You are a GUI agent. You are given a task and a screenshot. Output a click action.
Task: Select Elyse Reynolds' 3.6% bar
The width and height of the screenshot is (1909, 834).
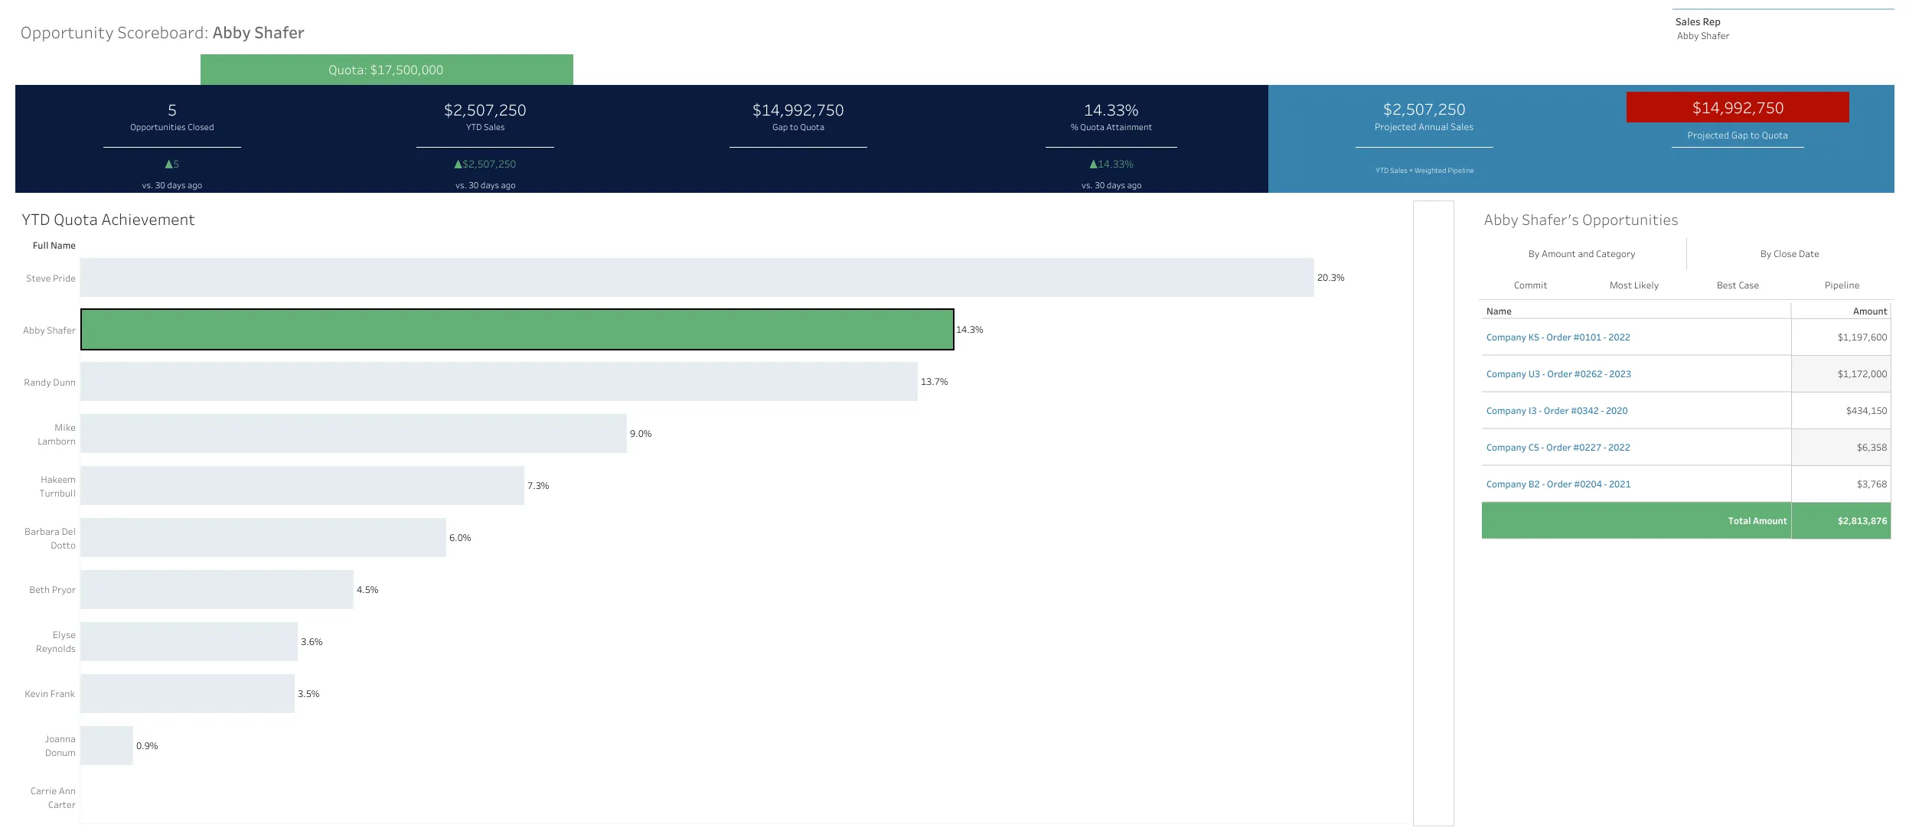click(x=189, y=642)
